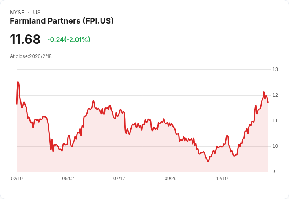The width and height of the screenshot is (289, 199).
Task: Click the -0.24(-2.01%) change value
Action: pyautogui.click(x=69, y=40)
